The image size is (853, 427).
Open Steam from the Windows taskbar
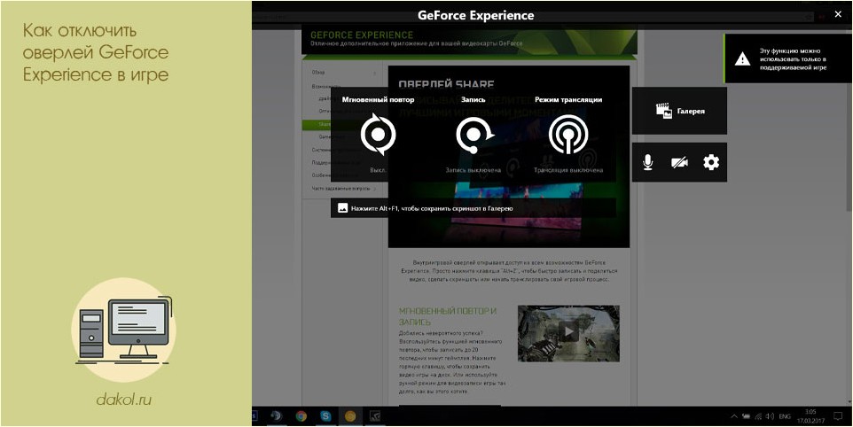coord(277,416)
